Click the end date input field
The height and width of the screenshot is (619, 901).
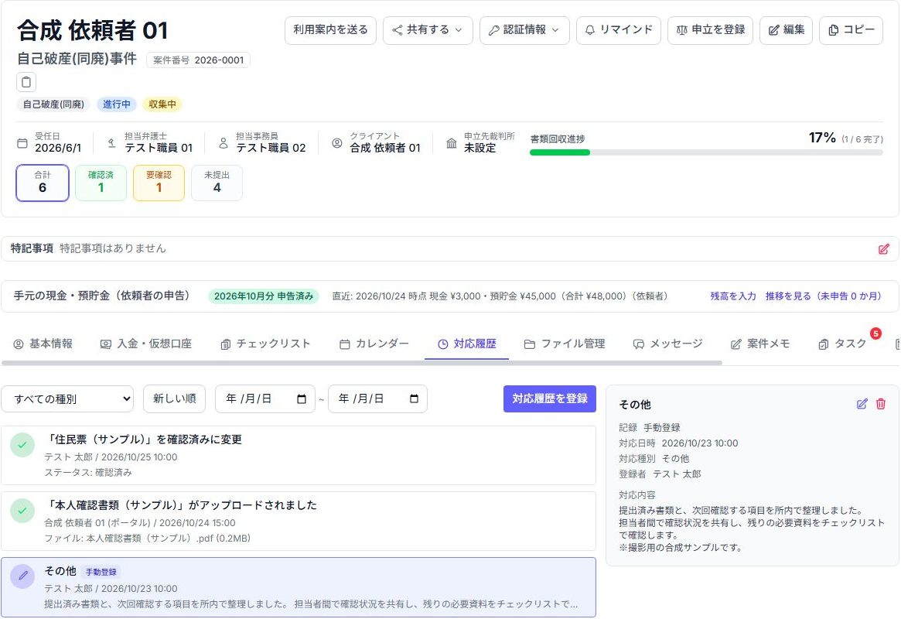coord(377,399)
